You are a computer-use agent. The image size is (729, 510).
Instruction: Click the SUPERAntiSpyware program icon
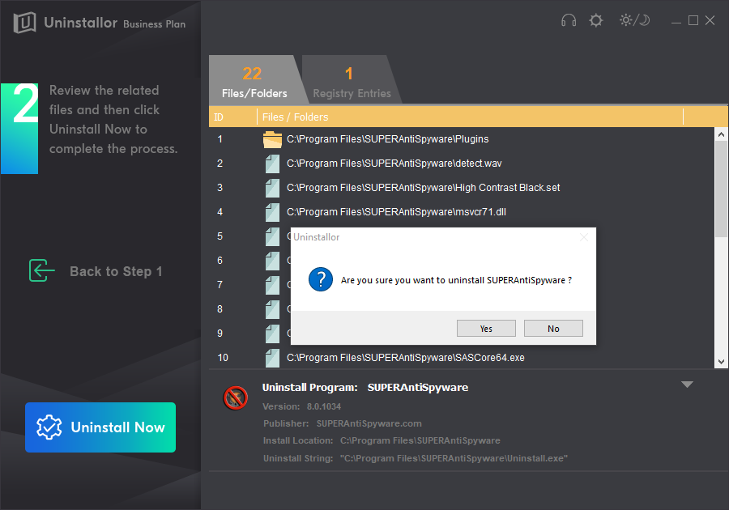236,397
